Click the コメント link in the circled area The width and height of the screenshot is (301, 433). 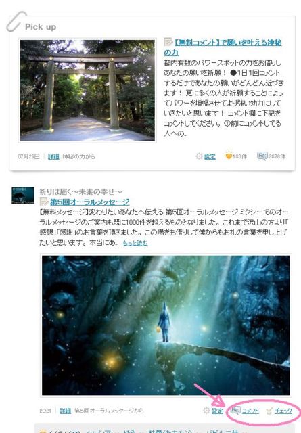point(250,411)
